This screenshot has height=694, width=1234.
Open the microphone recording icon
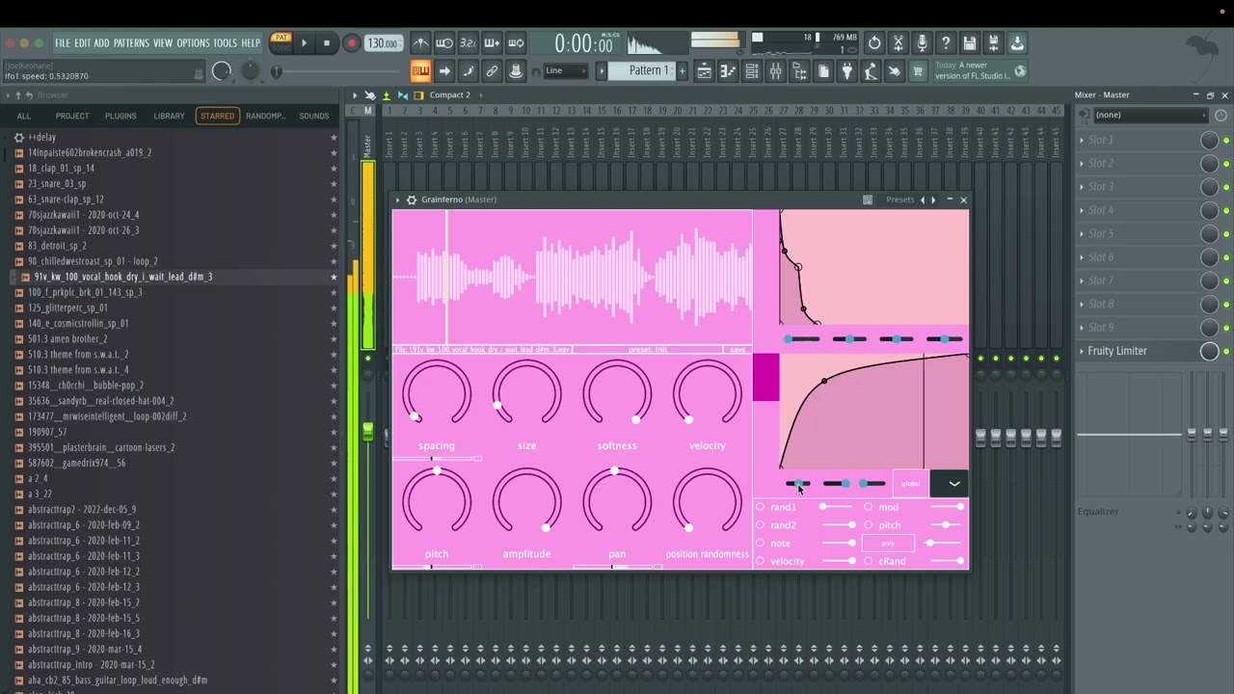[922, 42]
